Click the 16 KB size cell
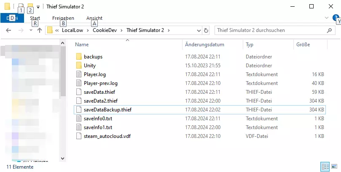This screenshot has width=341, height=172. tap(318, 74)
